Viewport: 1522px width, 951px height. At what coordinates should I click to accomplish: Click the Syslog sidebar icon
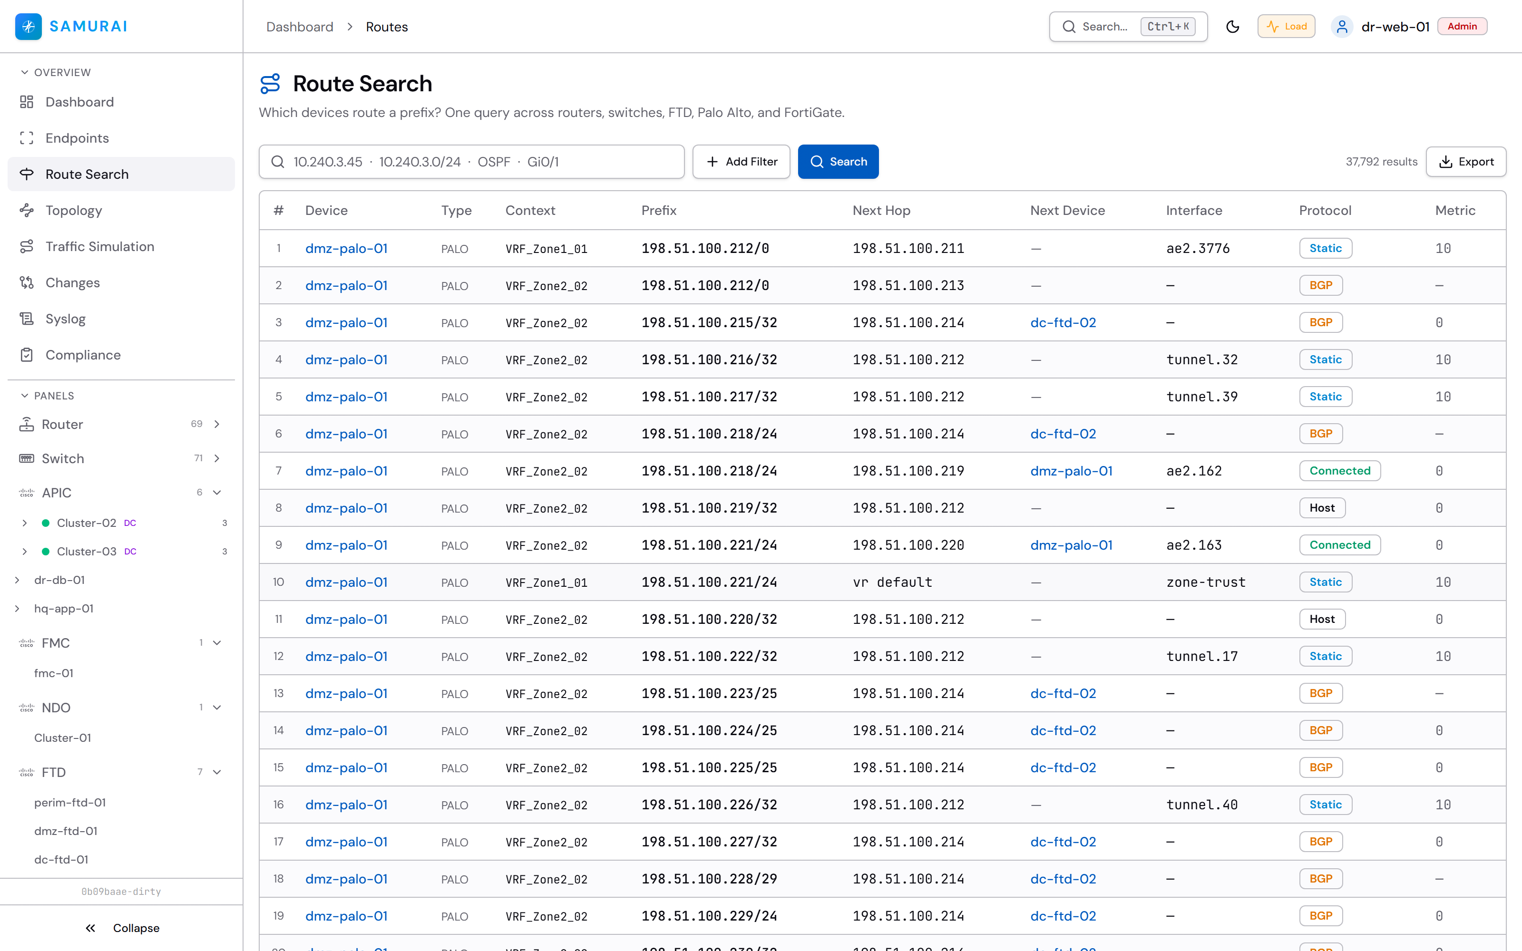click(27, 319)
